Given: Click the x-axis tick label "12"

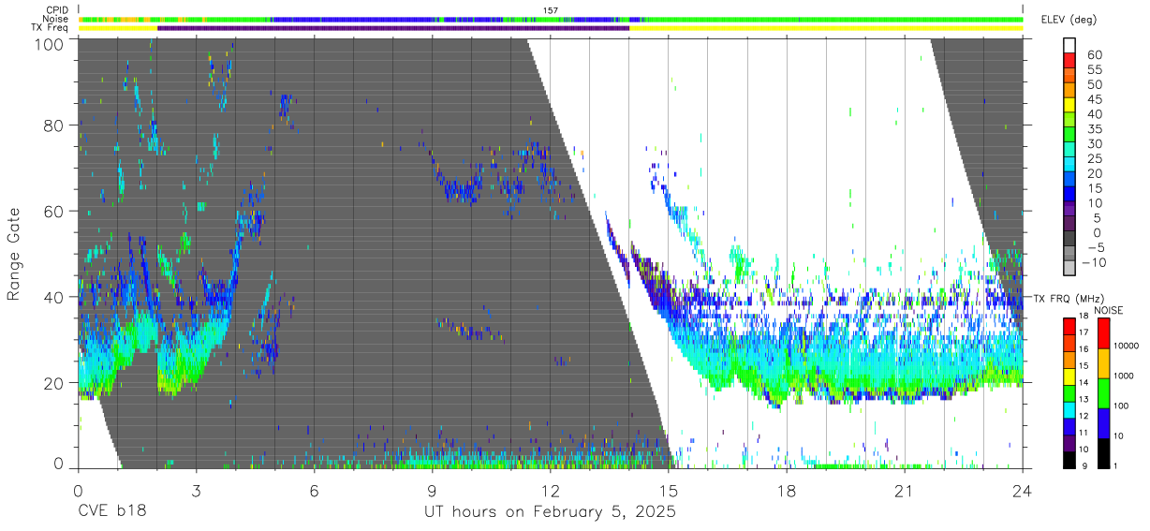Looking at the screenshot, I should 550,492.
